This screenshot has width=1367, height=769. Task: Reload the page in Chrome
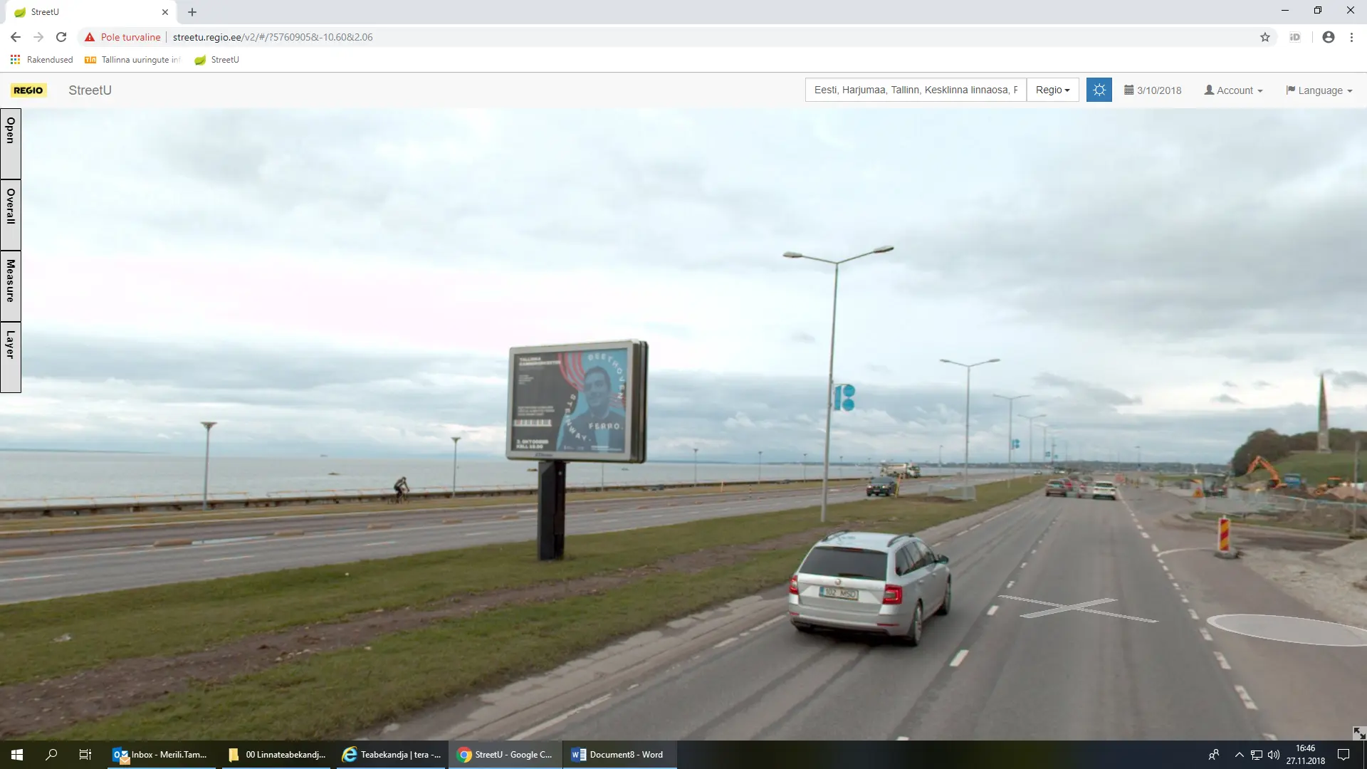61,37
